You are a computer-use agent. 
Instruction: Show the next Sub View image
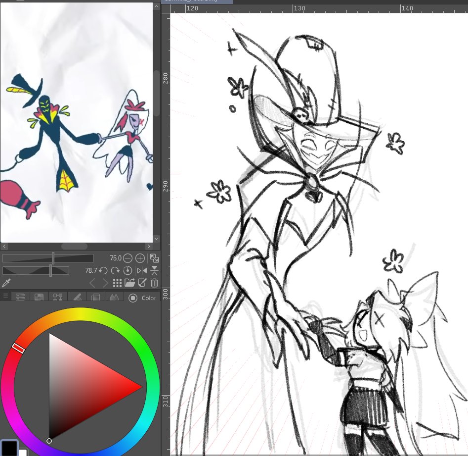[105, 283]
